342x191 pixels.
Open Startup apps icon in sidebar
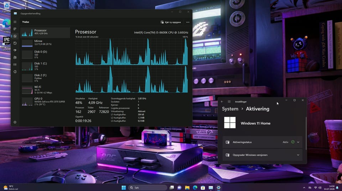(x=15, y=50)
